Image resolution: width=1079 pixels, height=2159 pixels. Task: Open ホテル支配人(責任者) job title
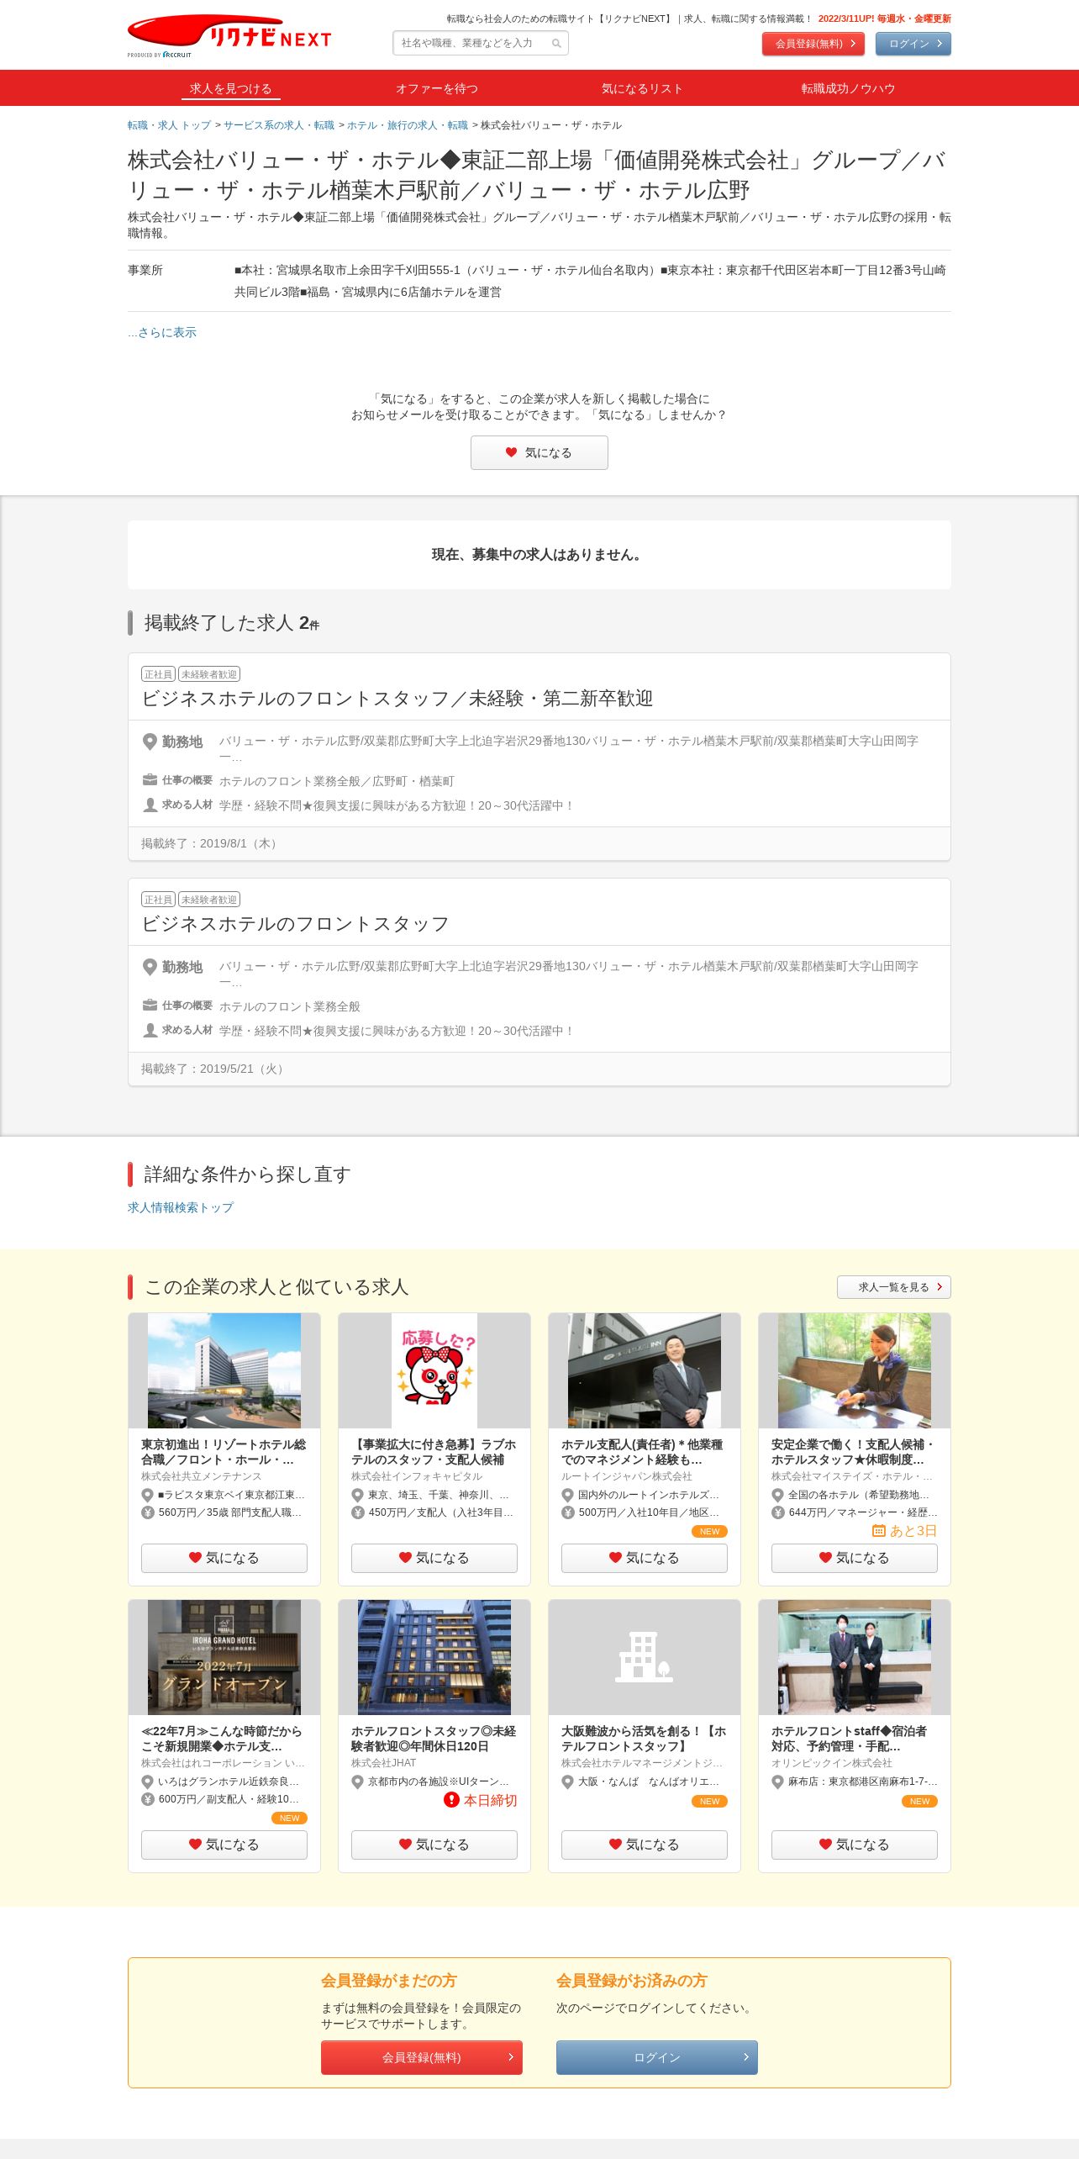[642, 1452]
